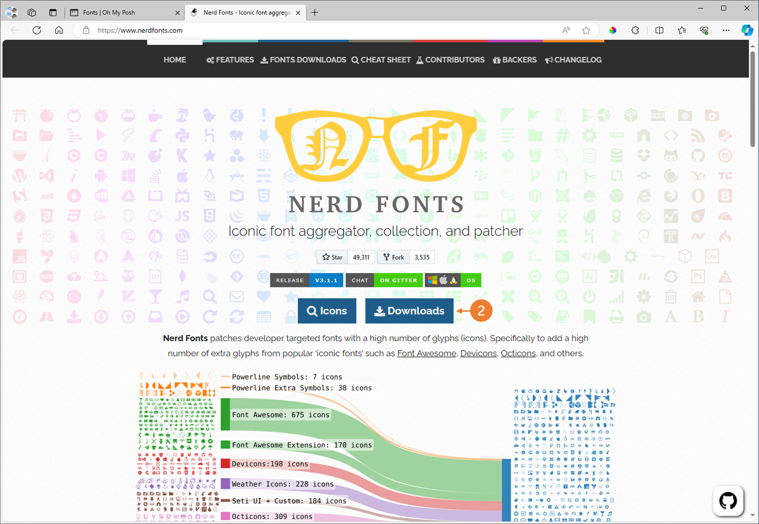Screen dimensions: 759x524
Task: Click the Font Awesome: 675 icons label
Action: pos(281,415)
